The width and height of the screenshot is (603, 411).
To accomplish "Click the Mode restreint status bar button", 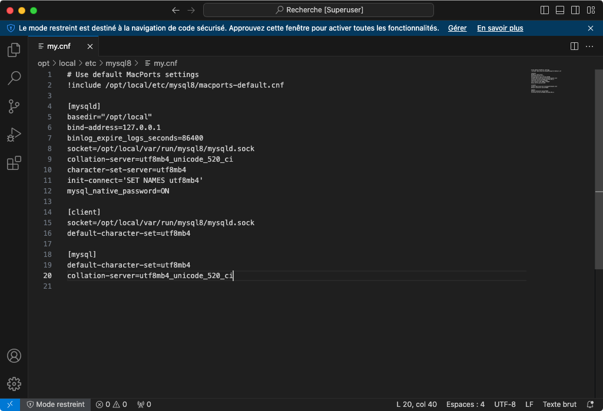I will pos(56,405).
